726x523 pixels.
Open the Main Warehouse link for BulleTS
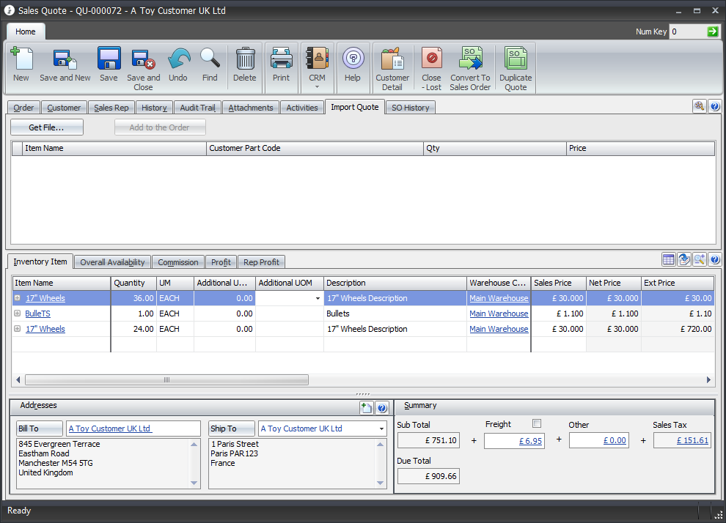click(499, 314)
